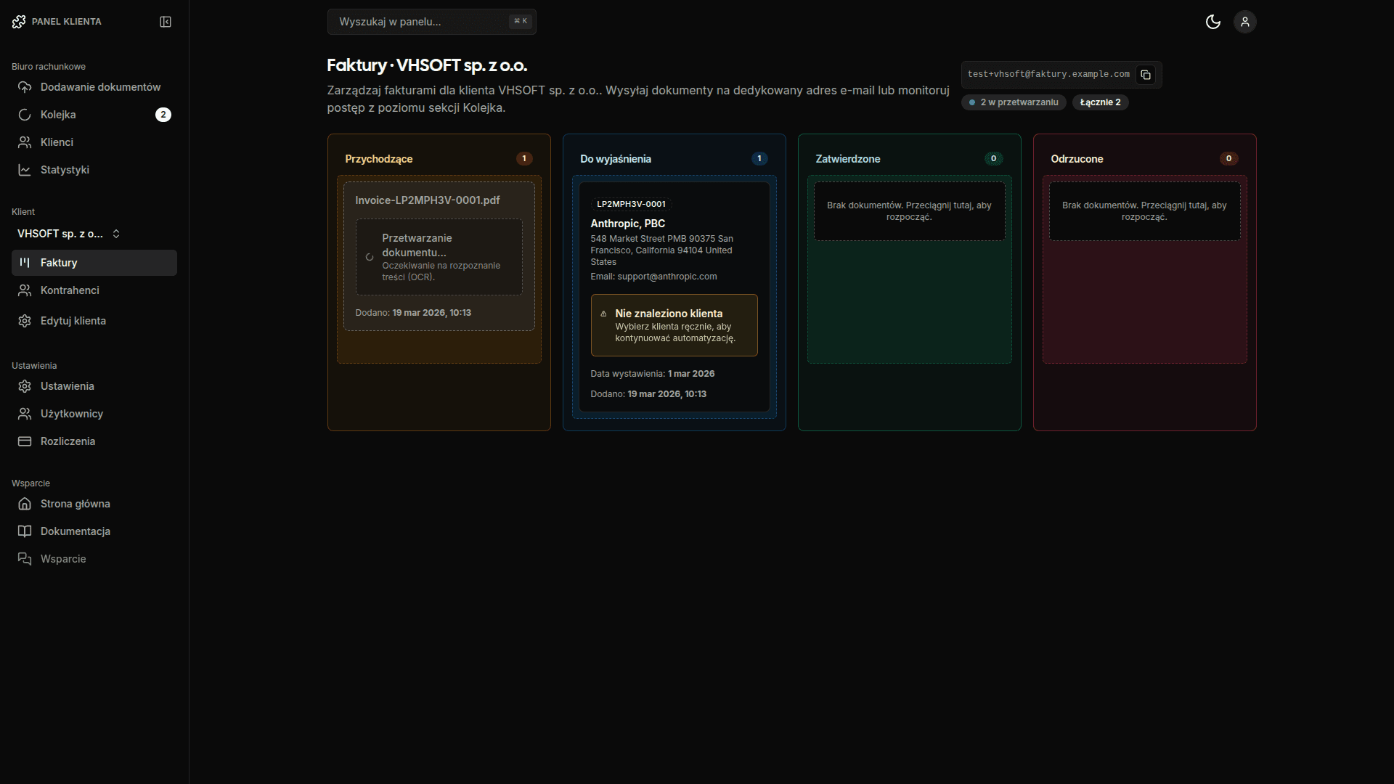Click the Łącznie 2 total badge

tap(1100, 102)
